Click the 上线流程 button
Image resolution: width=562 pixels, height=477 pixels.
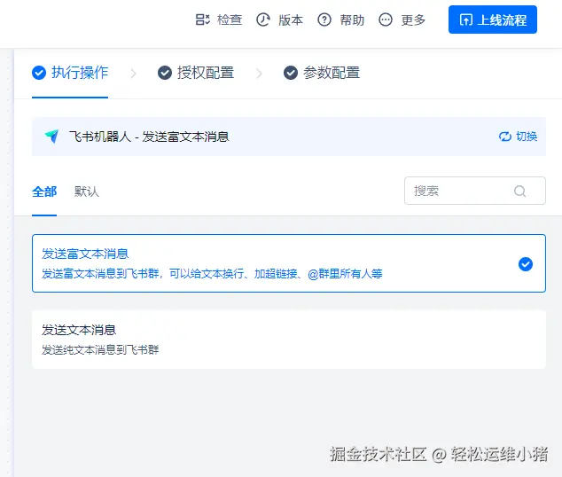click(x=493, y=20)
